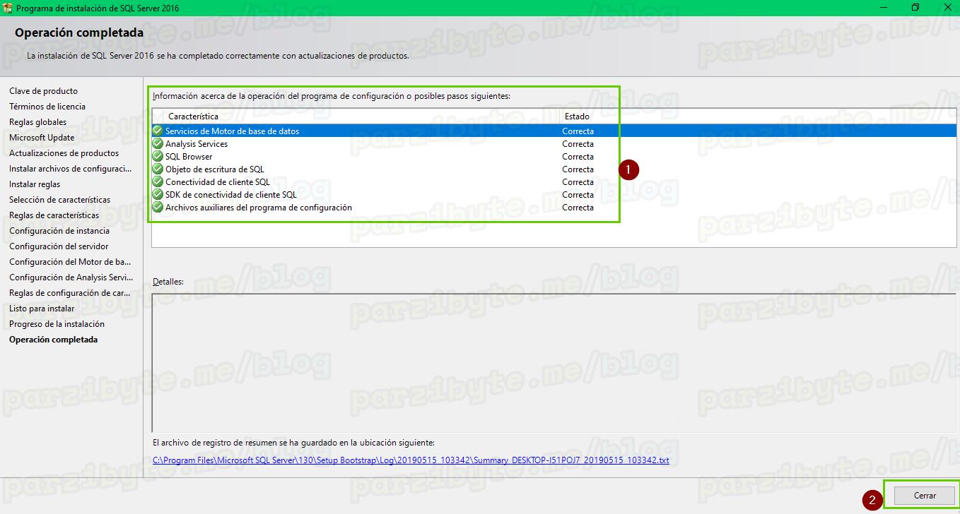Select 'Reglas globales' from the left panel
Viewport: 960px width, 514px height.
(37, 121)
